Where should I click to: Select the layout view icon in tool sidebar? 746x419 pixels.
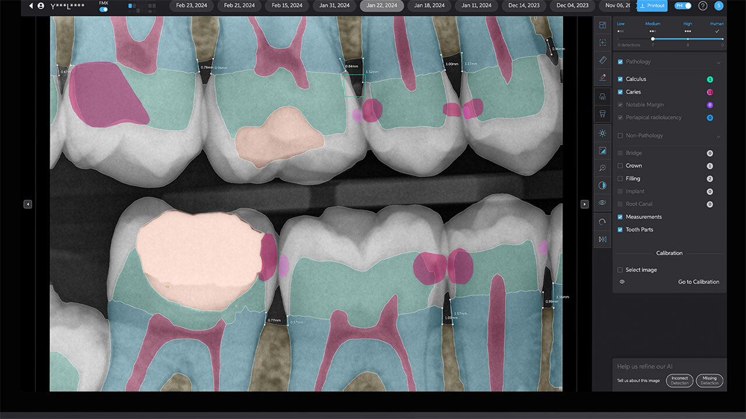pos(603,25)
